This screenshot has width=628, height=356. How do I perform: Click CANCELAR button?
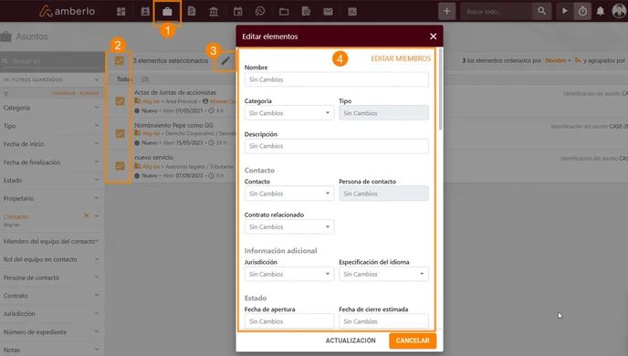click(413, 340)
